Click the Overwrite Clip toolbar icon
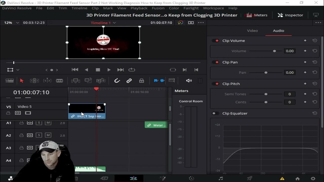Viewport: 324px width, 182px height. tap(88, 81)
